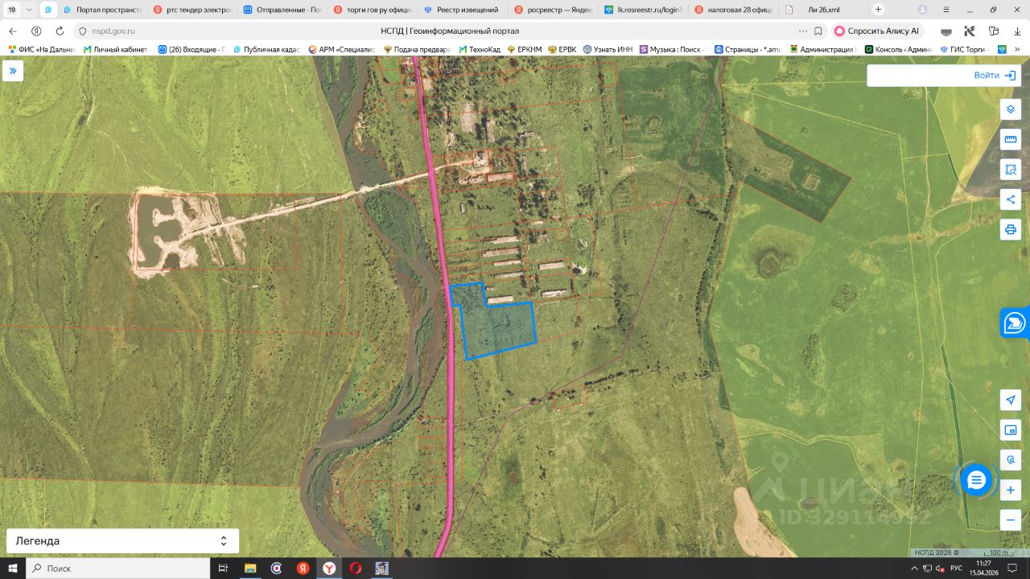Expand the left sidebar panel
Viewport: 1030px width, 579px height.
(13, 72)
